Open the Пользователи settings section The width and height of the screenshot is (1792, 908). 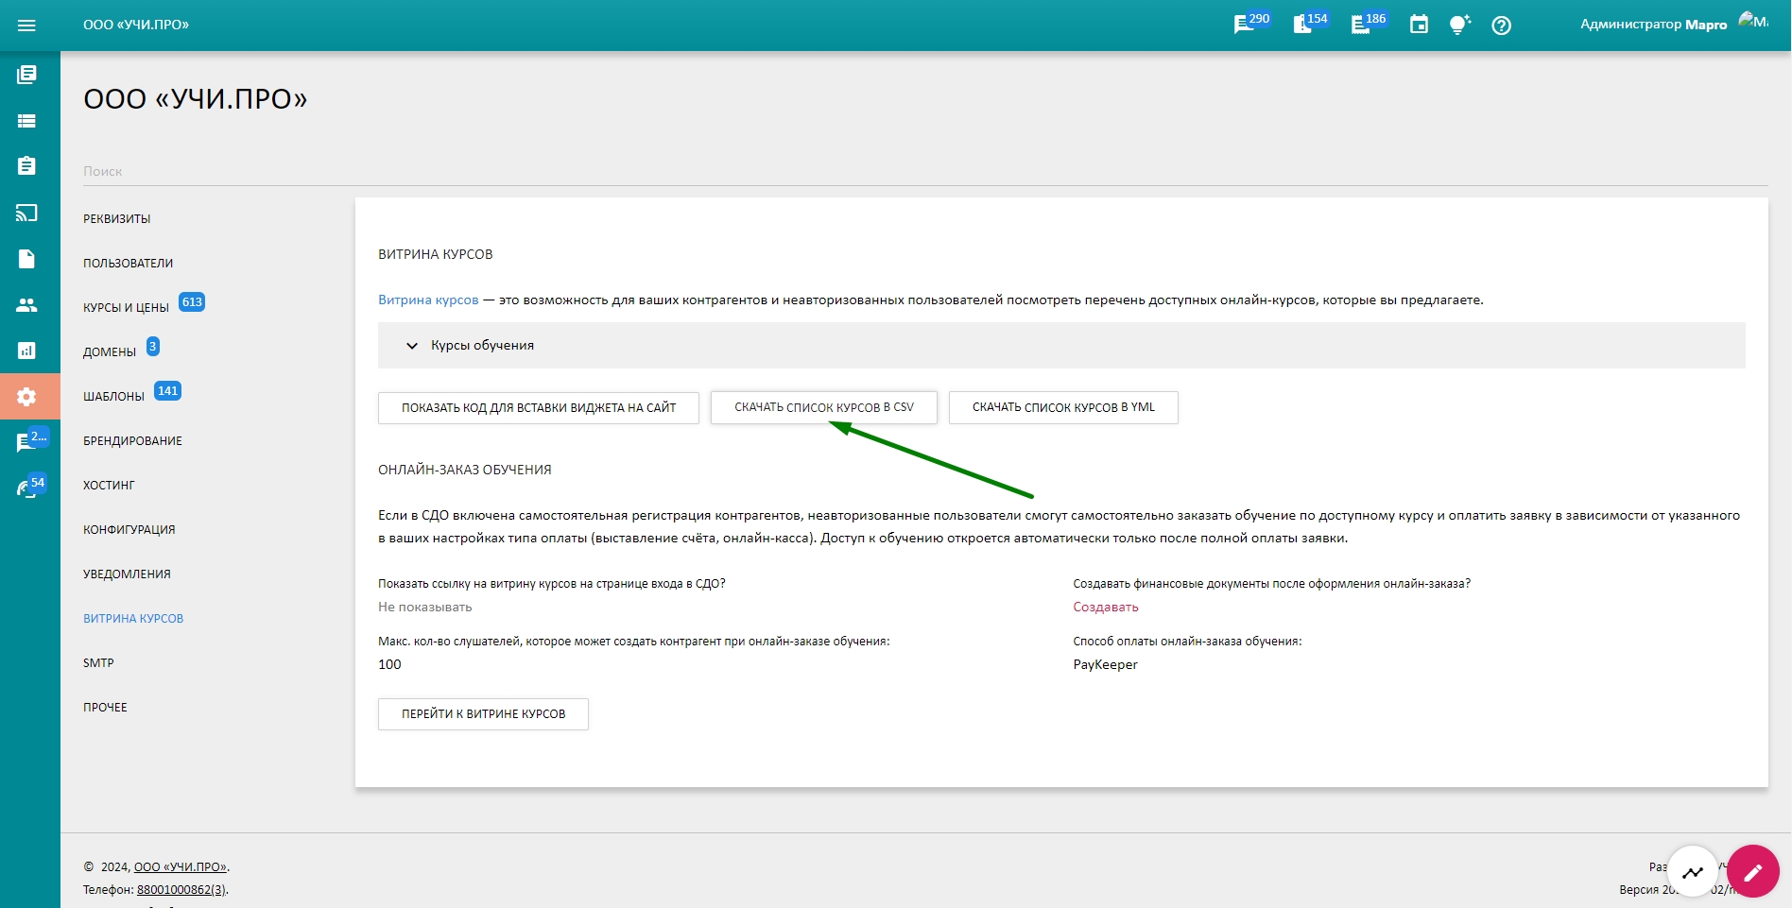[129, 263]
